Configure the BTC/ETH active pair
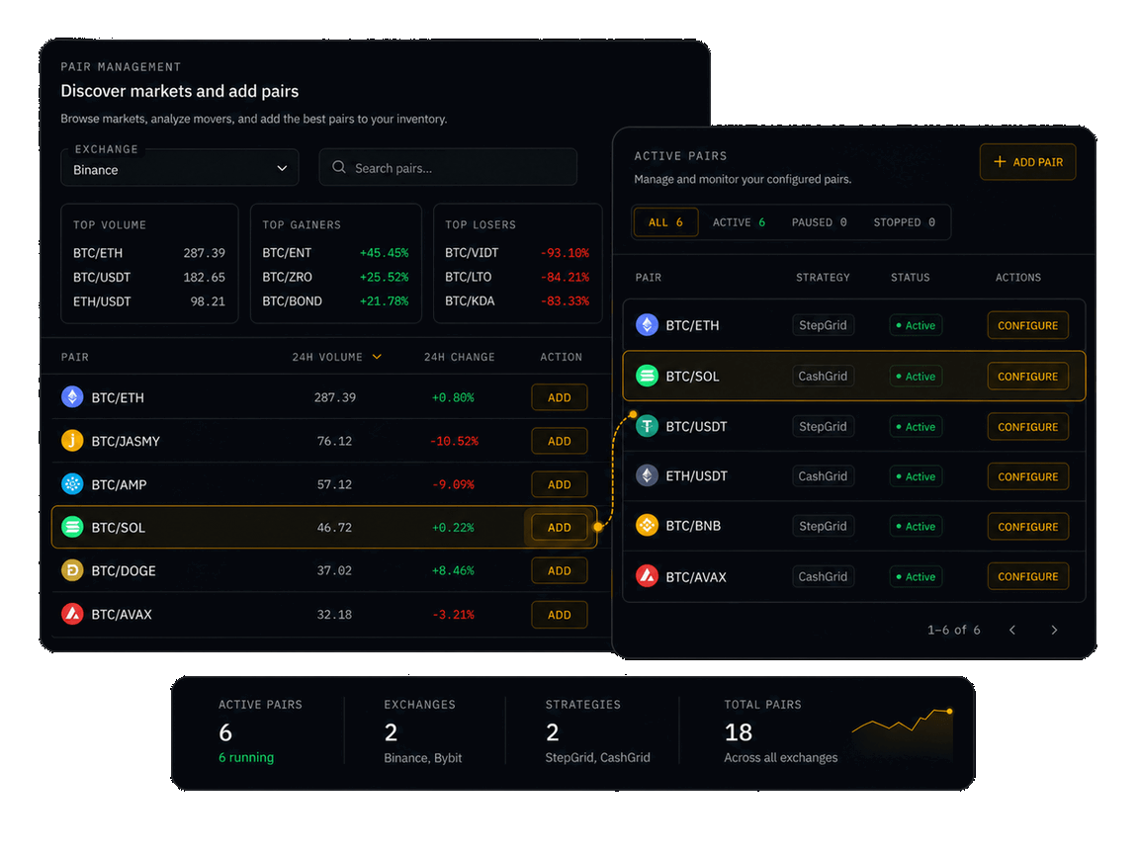The height and width of the screenshot is (854, 1139). (x=1028, y=325)
